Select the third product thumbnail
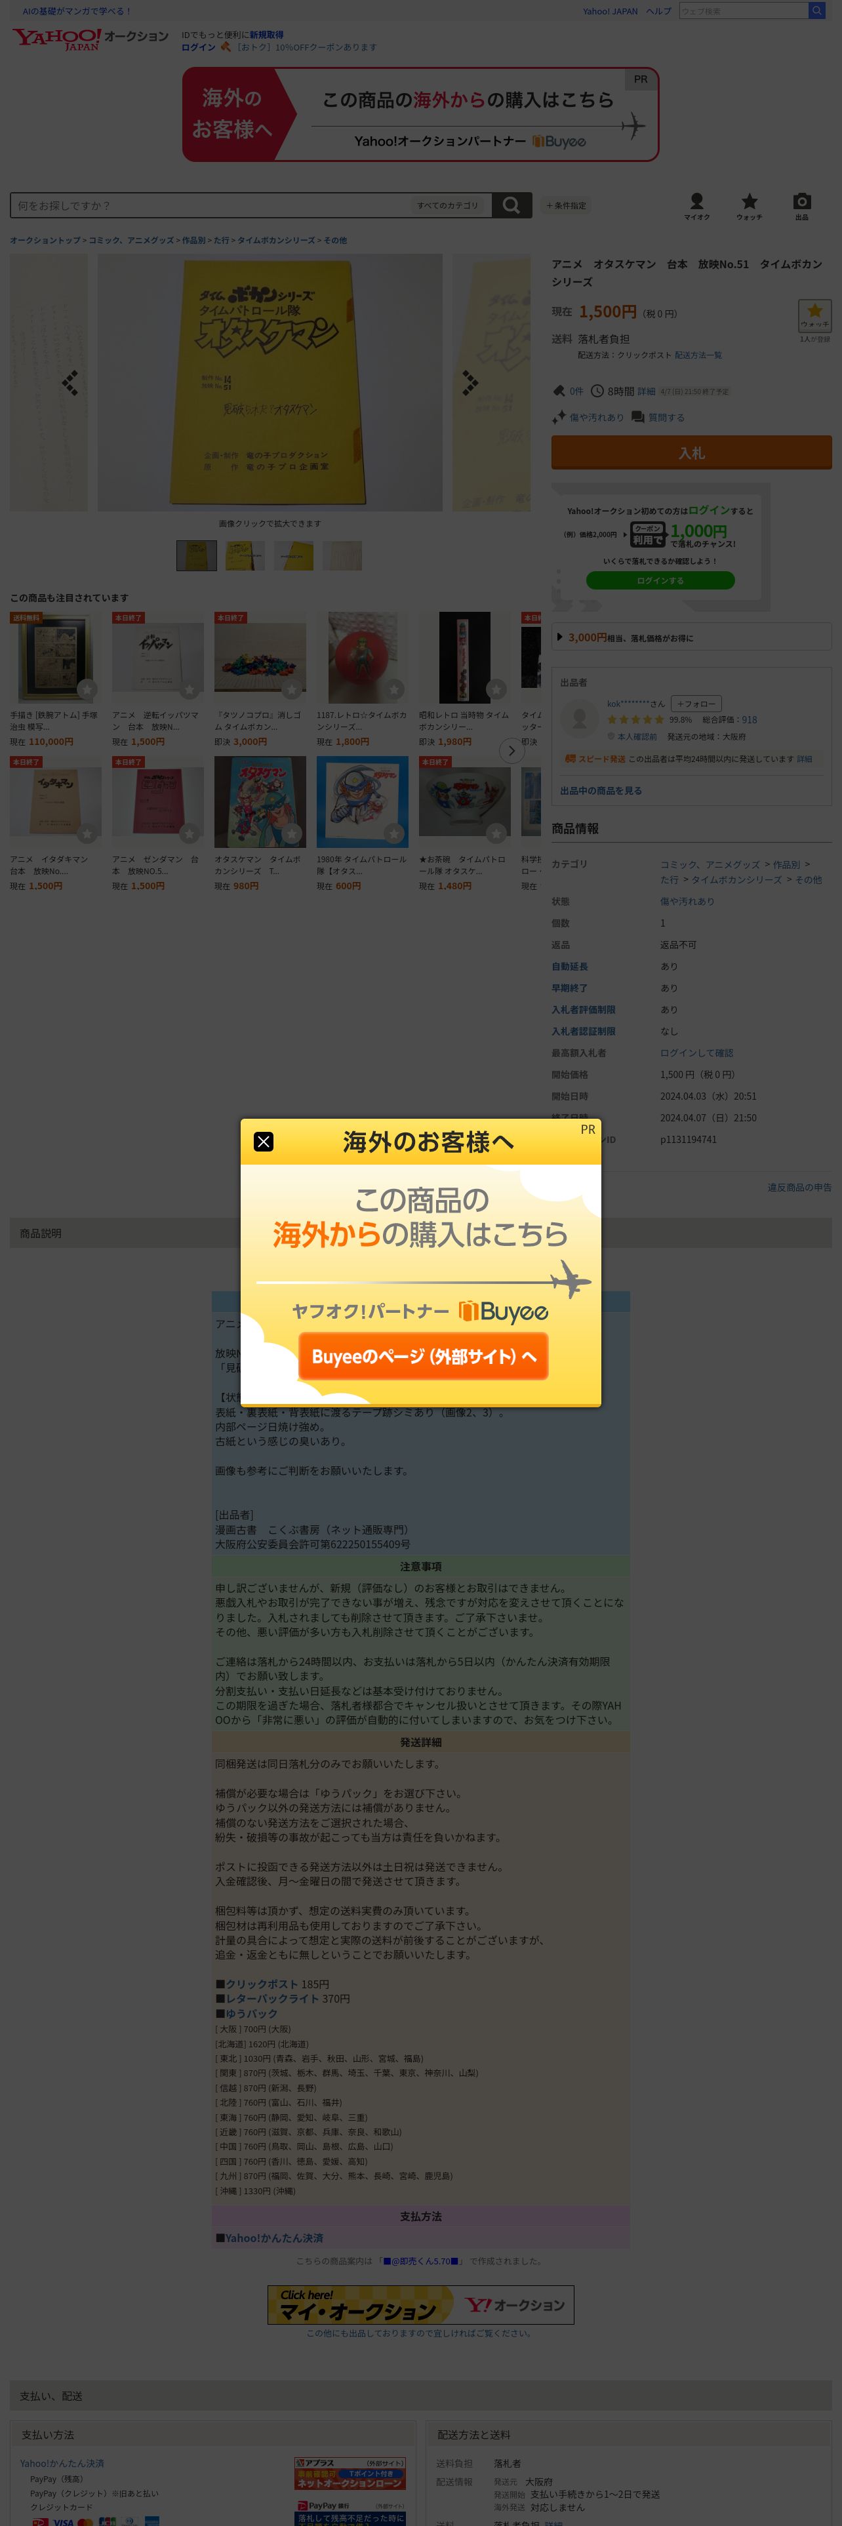The image size is (842, 2526). point(294,556)
